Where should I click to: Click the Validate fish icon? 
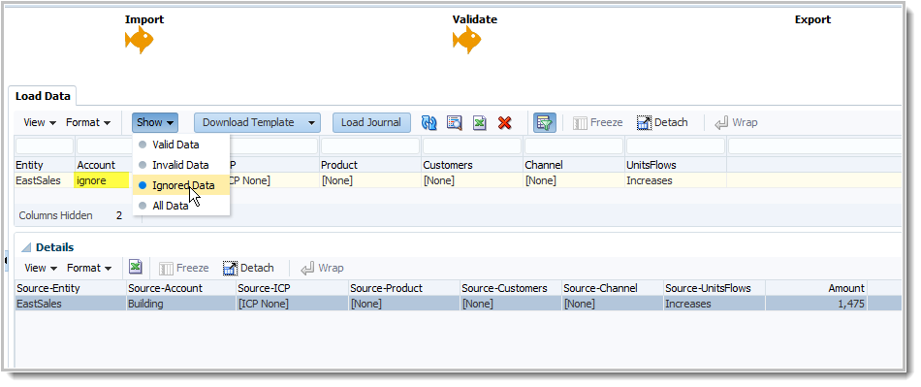tap(467, 40)
